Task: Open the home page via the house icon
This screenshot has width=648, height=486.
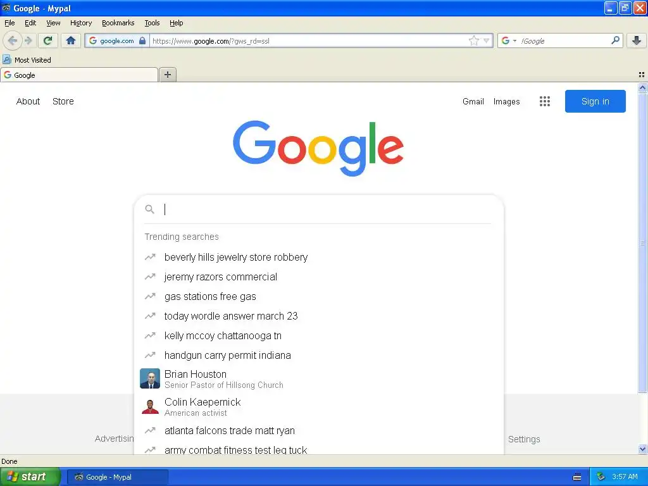Action: tap(71, 40)
